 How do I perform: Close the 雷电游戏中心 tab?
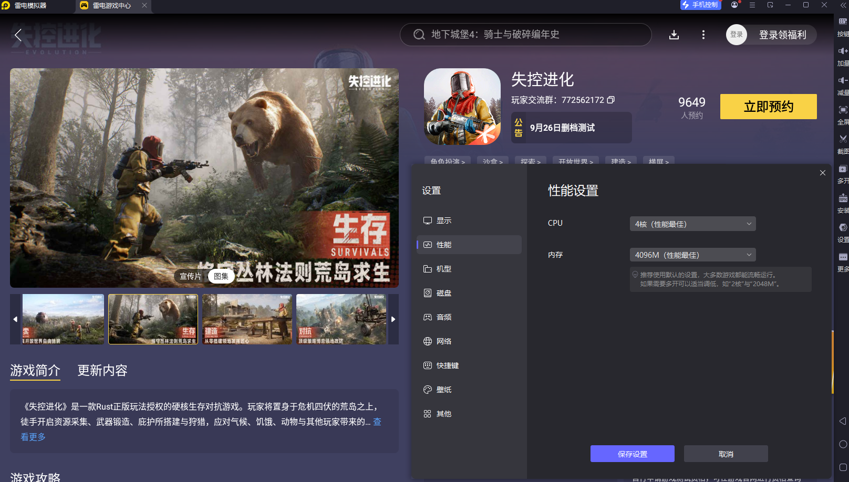click(x=144, y=5)
